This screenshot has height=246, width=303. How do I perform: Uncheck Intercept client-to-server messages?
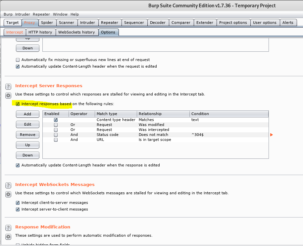(18, 203)
